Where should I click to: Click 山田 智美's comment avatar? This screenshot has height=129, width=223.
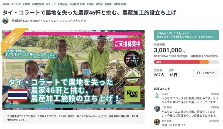(x=157, y=109)
